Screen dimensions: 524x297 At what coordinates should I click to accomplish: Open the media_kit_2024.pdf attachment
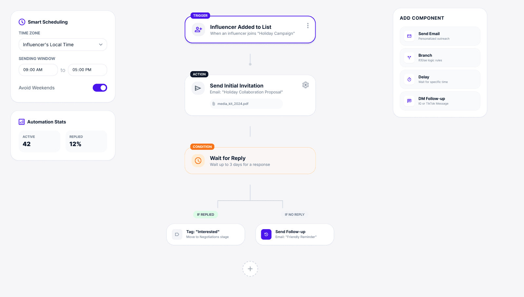(246, 104)
